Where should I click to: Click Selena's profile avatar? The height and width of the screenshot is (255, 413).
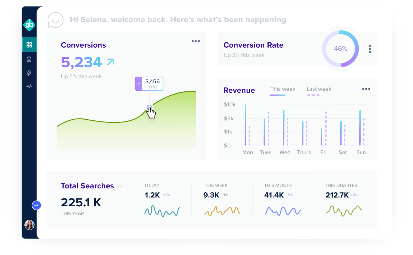pyautogui.click(x=29, y=225)
